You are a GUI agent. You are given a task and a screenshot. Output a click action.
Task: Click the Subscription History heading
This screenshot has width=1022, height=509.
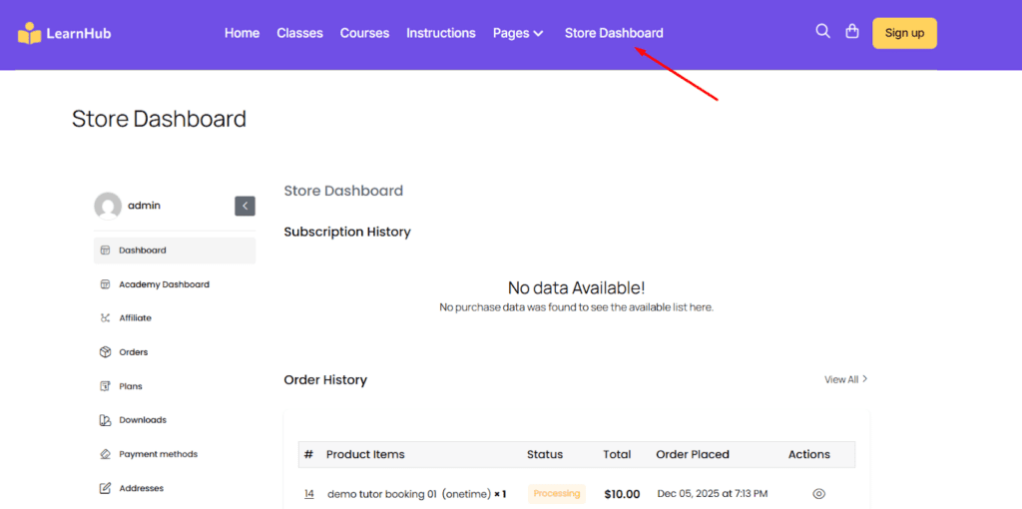pos(347,232)
